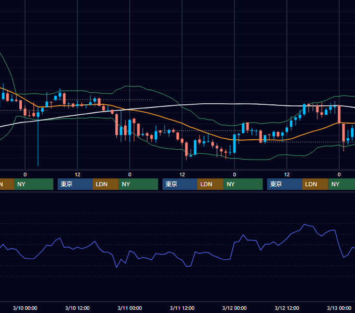Click the 3/10 00:00 time axis label
The height and width of the screenshot is (313, 355).
(25, 308)
